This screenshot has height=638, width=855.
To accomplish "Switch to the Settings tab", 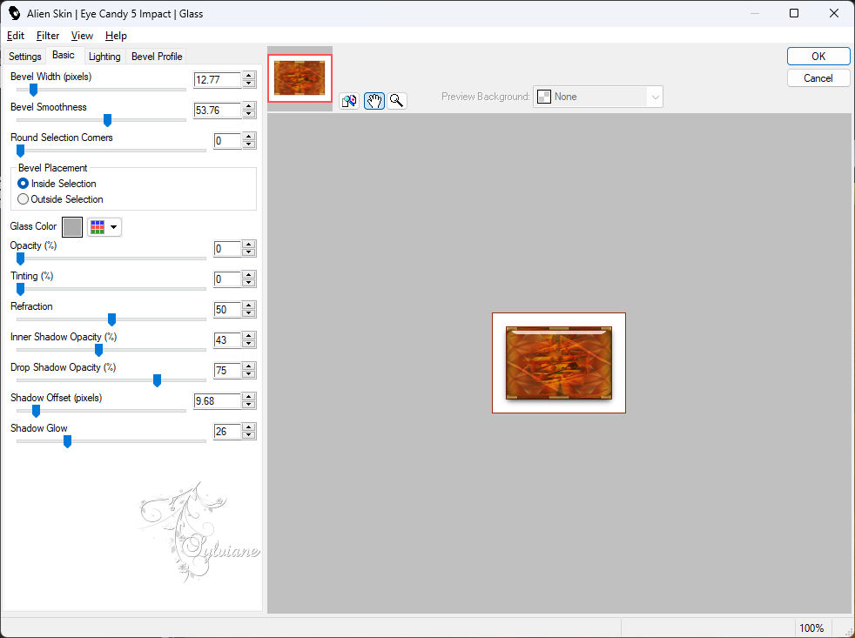I will click(24, 57).
